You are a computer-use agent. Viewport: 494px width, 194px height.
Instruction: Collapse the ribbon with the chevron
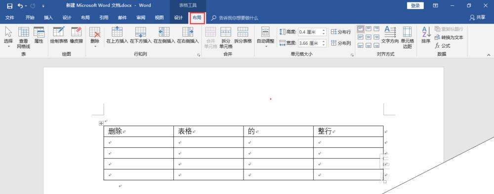click(x=489, y=55)
